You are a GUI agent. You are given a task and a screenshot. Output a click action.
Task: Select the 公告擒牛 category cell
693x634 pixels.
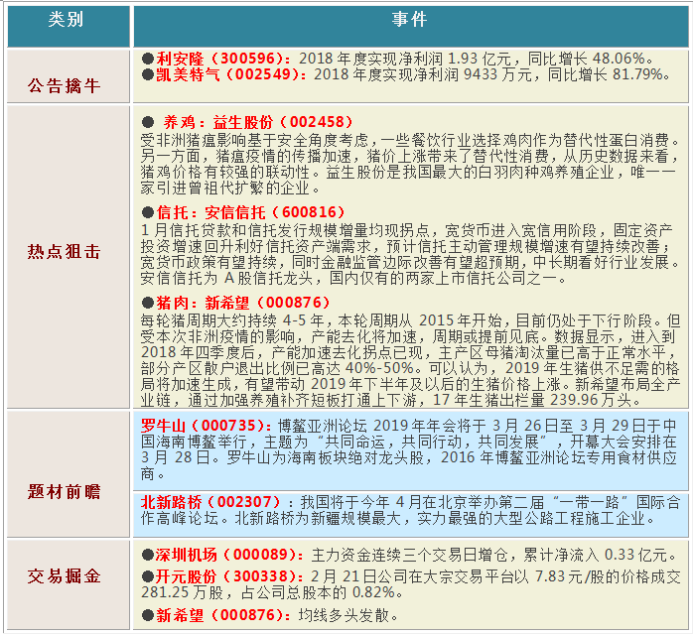69,76
